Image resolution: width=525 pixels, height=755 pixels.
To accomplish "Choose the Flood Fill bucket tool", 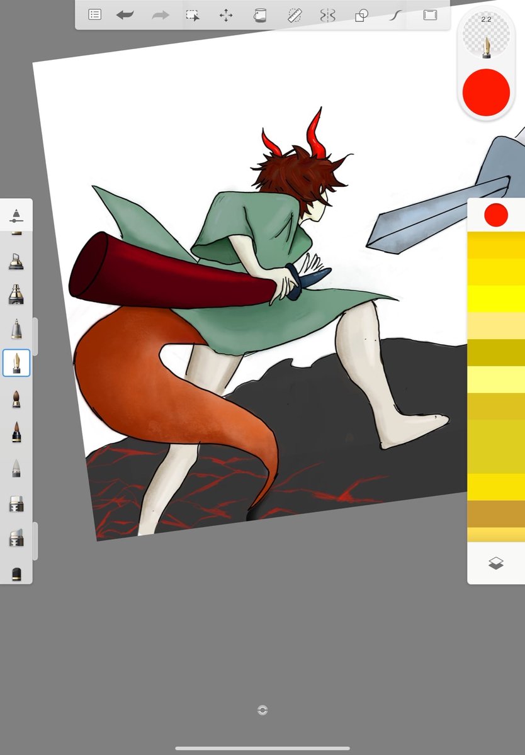I will pyautogui.click(x=260, y=15).
